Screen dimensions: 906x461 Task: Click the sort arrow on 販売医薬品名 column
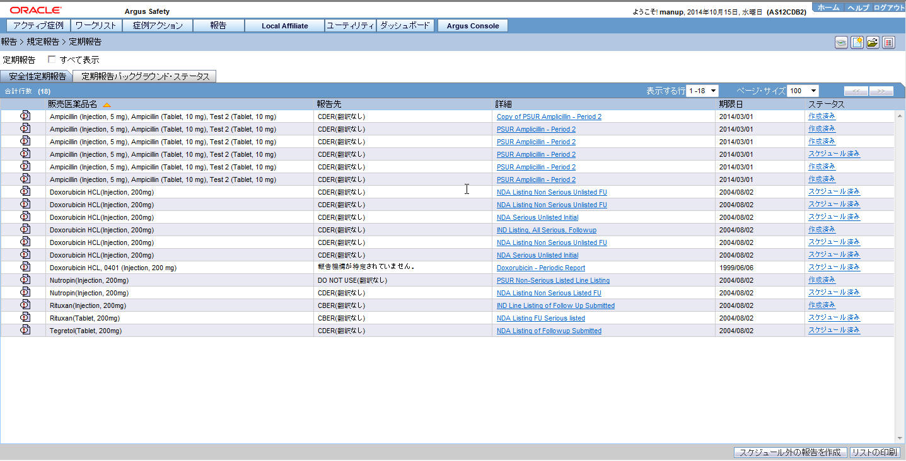(106, 104)
